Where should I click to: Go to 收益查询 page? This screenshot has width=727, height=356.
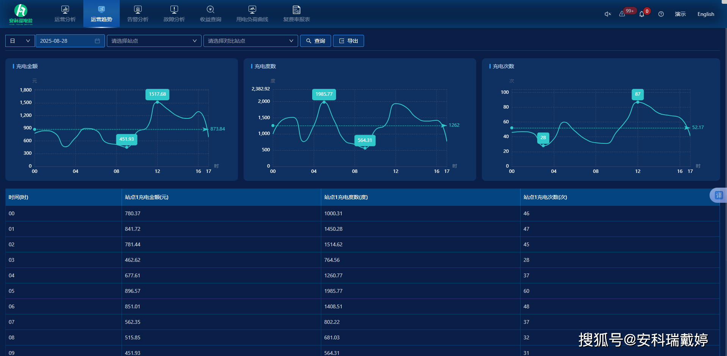coord(211,14)
